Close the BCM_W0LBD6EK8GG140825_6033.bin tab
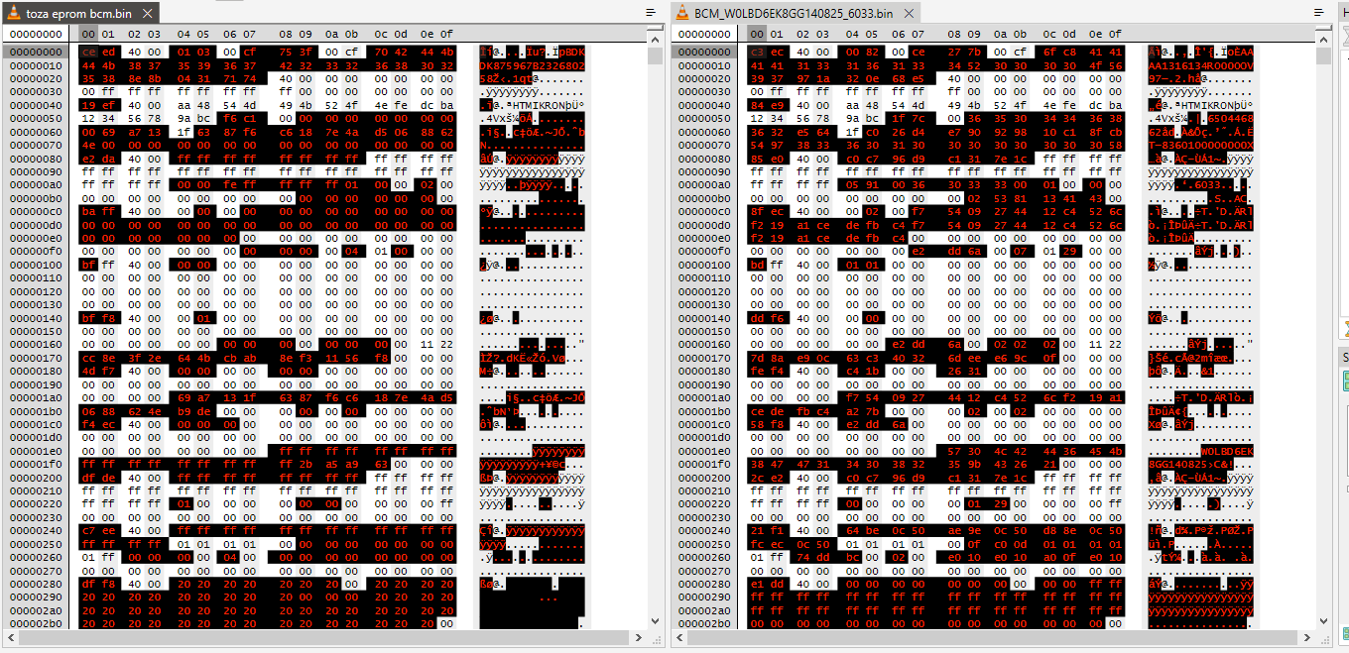This screenshot has height=653, width=1349. point(908,13)
